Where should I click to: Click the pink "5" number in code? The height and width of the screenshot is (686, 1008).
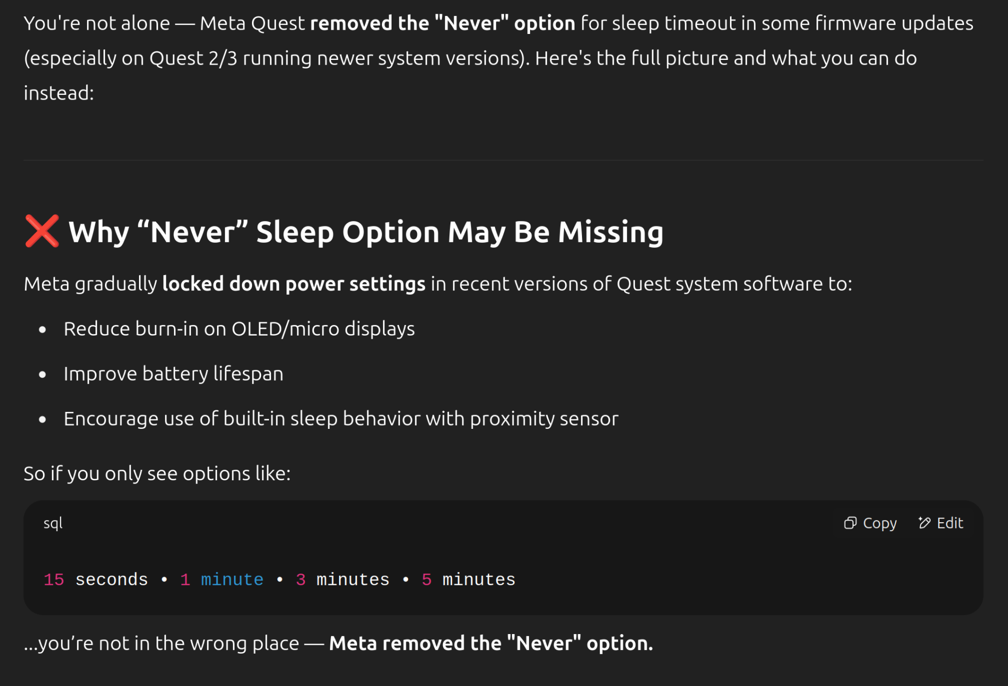click(427, 579)
